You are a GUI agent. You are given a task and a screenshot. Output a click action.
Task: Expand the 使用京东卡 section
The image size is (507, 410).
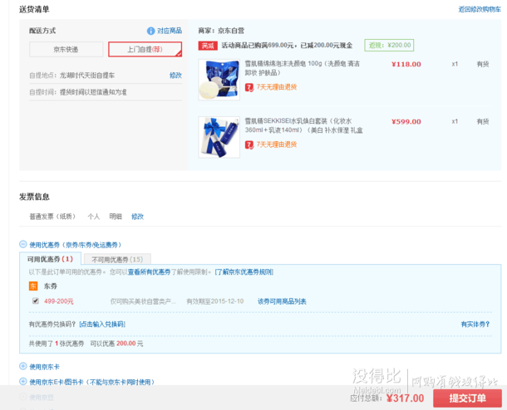tap(23, 366)
